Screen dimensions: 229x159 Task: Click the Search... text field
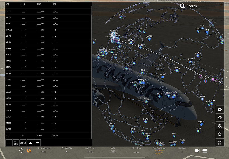(x=193, y=6)
